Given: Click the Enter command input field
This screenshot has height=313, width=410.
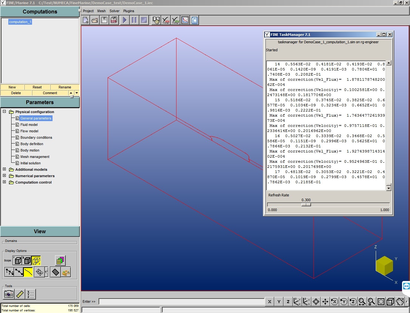Looking at the screenshot, I should [x=181, y=301].
